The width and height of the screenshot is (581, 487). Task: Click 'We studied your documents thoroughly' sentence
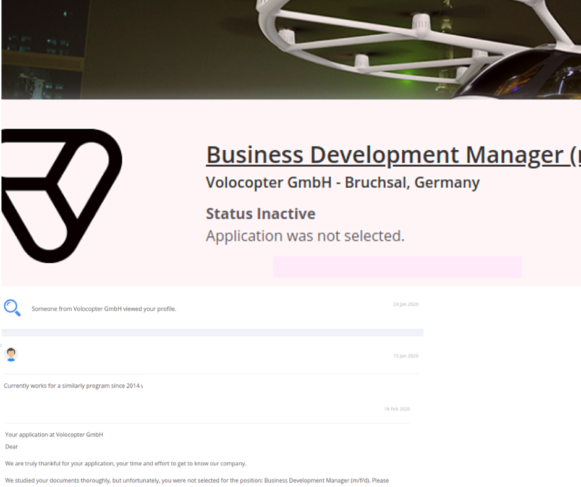coord(197,480)
